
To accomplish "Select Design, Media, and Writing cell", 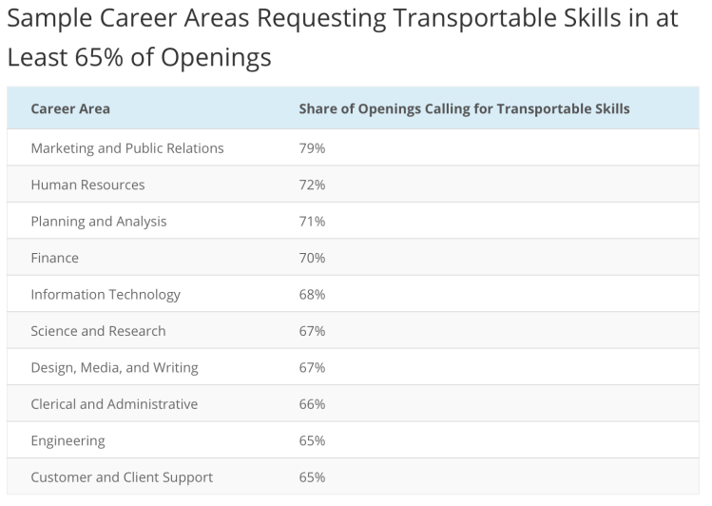I will click(114, 368).
